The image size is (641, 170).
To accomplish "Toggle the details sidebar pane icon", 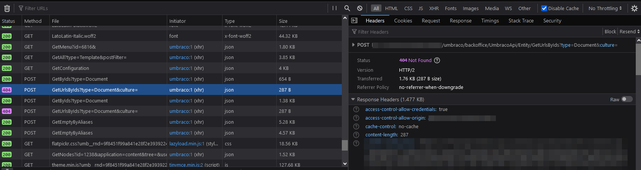I will (x=354, y=21).
